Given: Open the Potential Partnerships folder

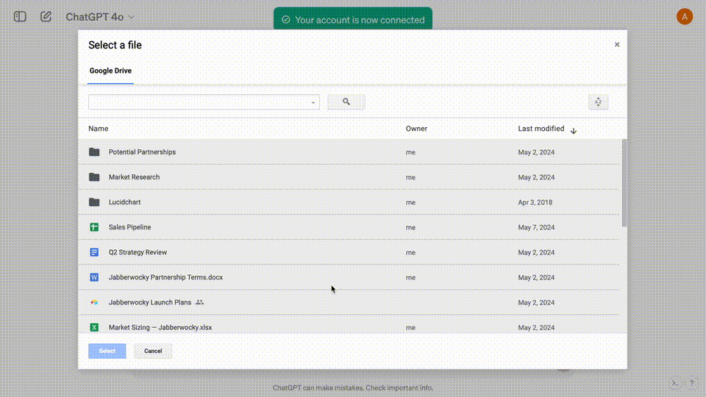Looking at the screenshot, I should click(x=142, y=152).
